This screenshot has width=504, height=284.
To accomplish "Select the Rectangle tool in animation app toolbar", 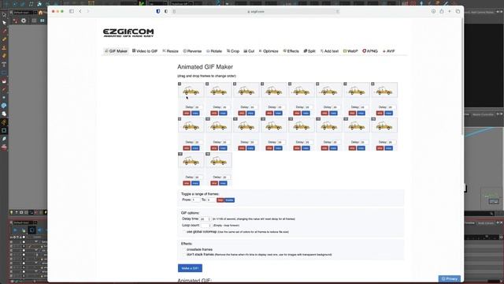I will [x=4, y=73].
